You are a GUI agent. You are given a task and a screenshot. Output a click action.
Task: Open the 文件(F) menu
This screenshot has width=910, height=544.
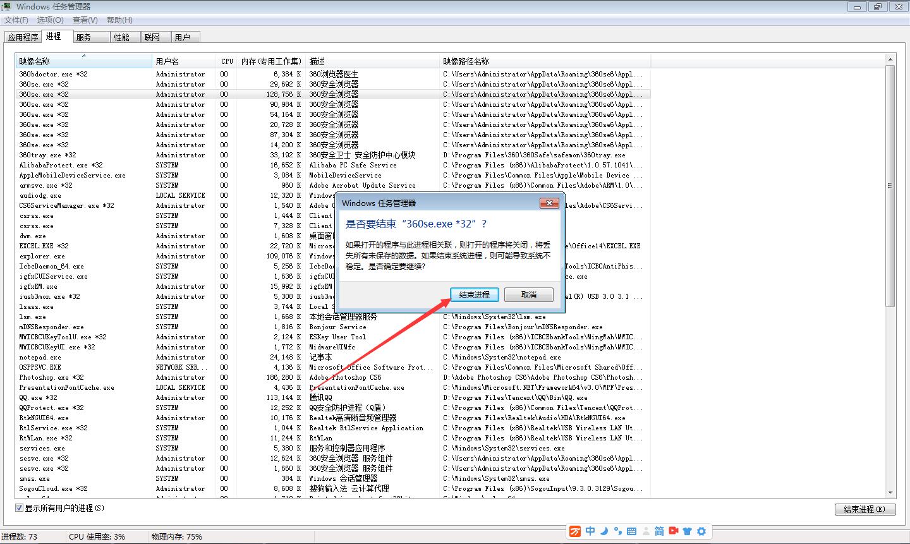(16, 20)
